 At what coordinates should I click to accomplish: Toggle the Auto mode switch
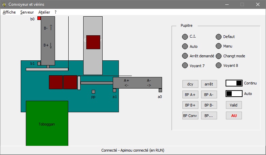[234, 93]
